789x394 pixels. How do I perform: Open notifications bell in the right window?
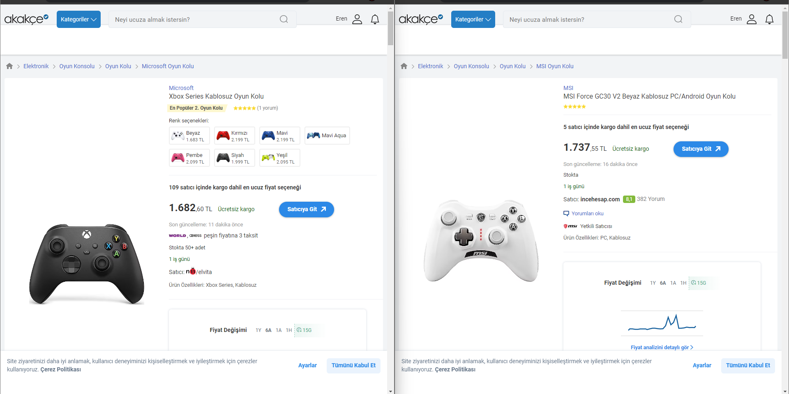(769, 19)
